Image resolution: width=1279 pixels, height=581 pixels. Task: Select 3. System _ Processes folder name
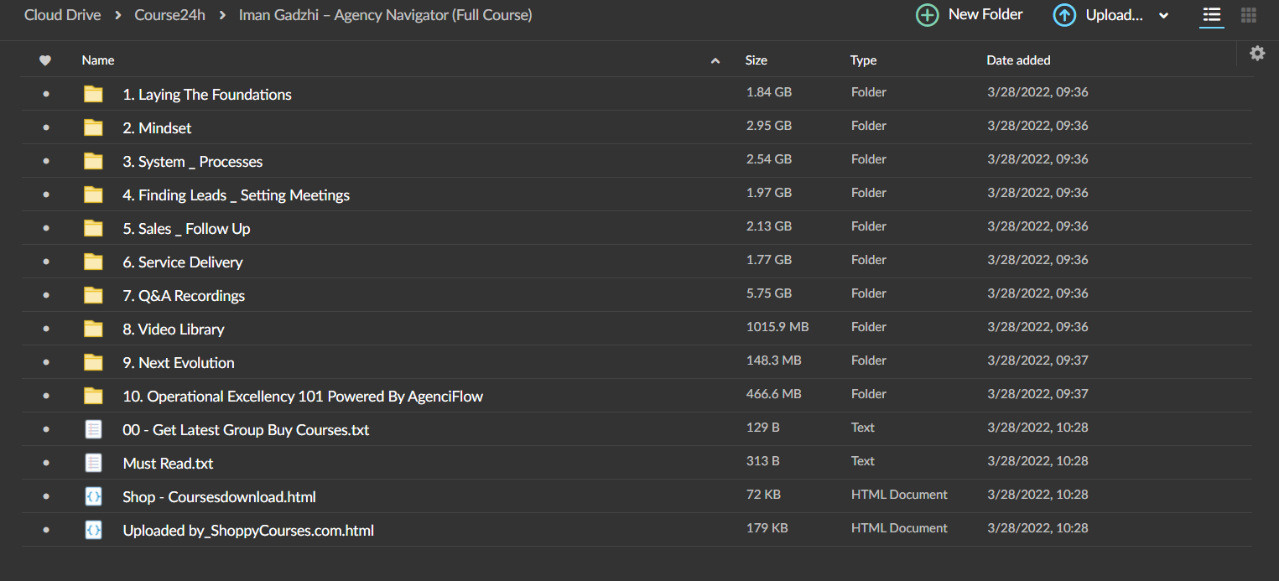[x=193, y=162]
